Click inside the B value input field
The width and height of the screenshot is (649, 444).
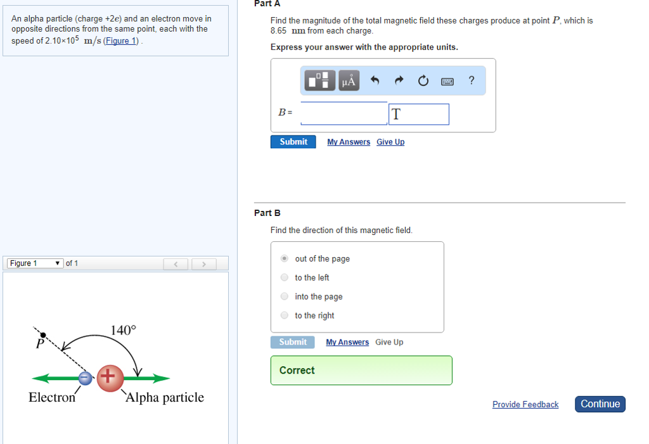[x=344, y=113]
